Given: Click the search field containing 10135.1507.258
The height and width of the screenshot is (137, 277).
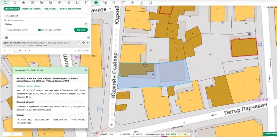Looking at the screenshot, I should pos(46,16).
